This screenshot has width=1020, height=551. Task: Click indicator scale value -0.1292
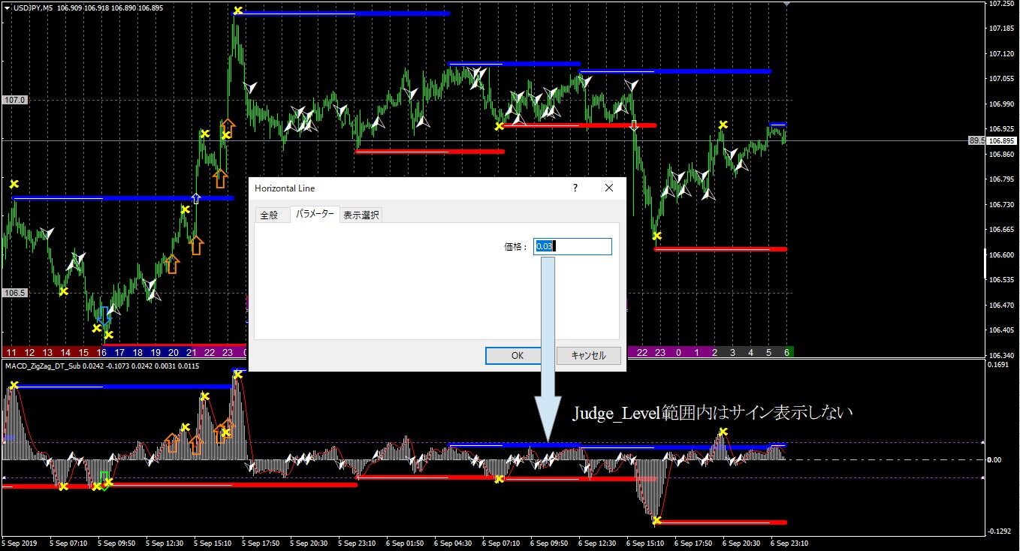point(1000,531)
